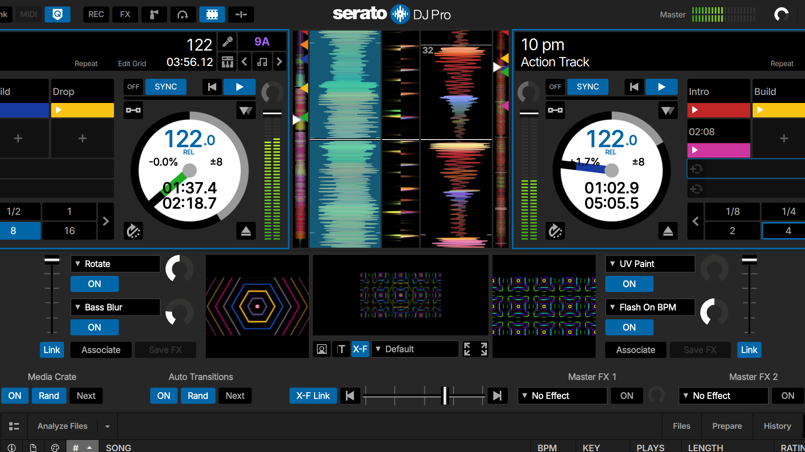Viewport: 805px width, 452px height.
Task: Switch to the History tab
Action: click(x=777, y=426)
